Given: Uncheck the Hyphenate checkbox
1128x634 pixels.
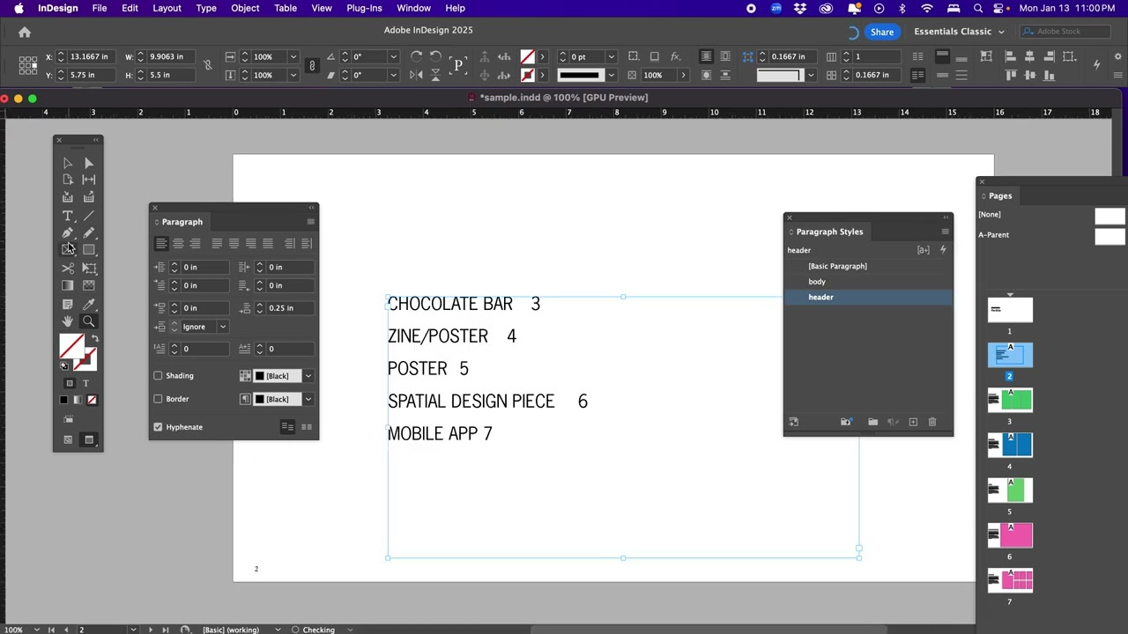Looking at the screenshot, I should [x=159, y=427].
